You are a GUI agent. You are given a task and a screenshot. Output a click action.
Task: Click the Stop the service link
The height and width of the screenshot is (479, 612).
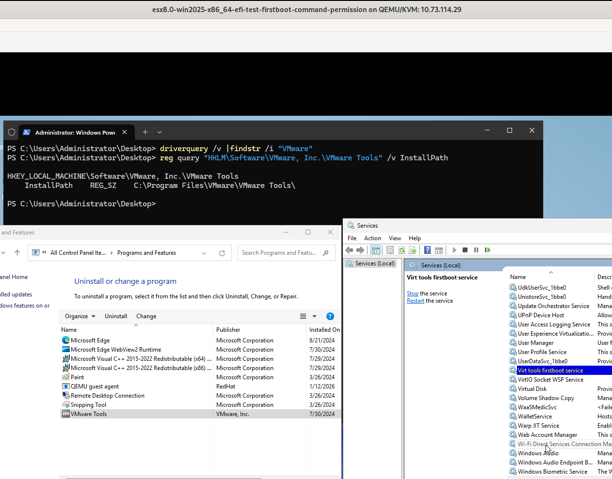point(413,294)
